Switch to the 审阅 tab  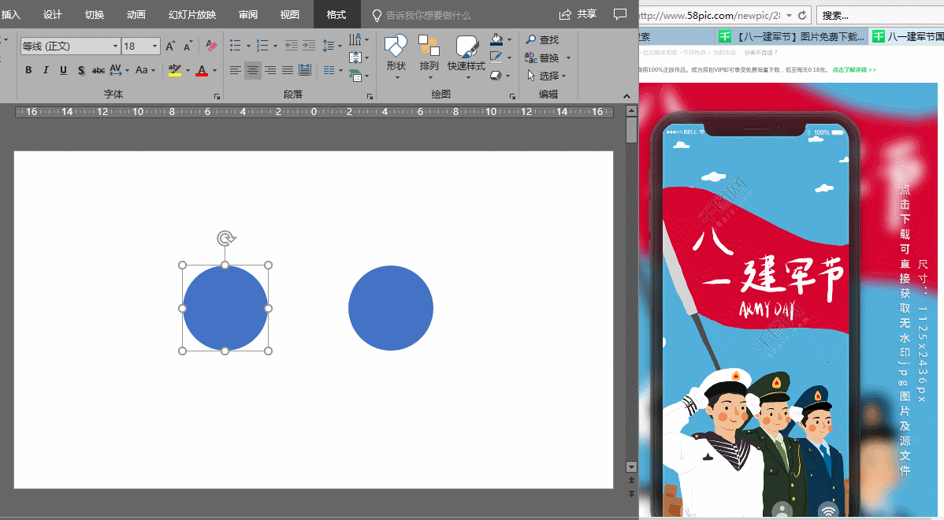click(x=248, y=14)
